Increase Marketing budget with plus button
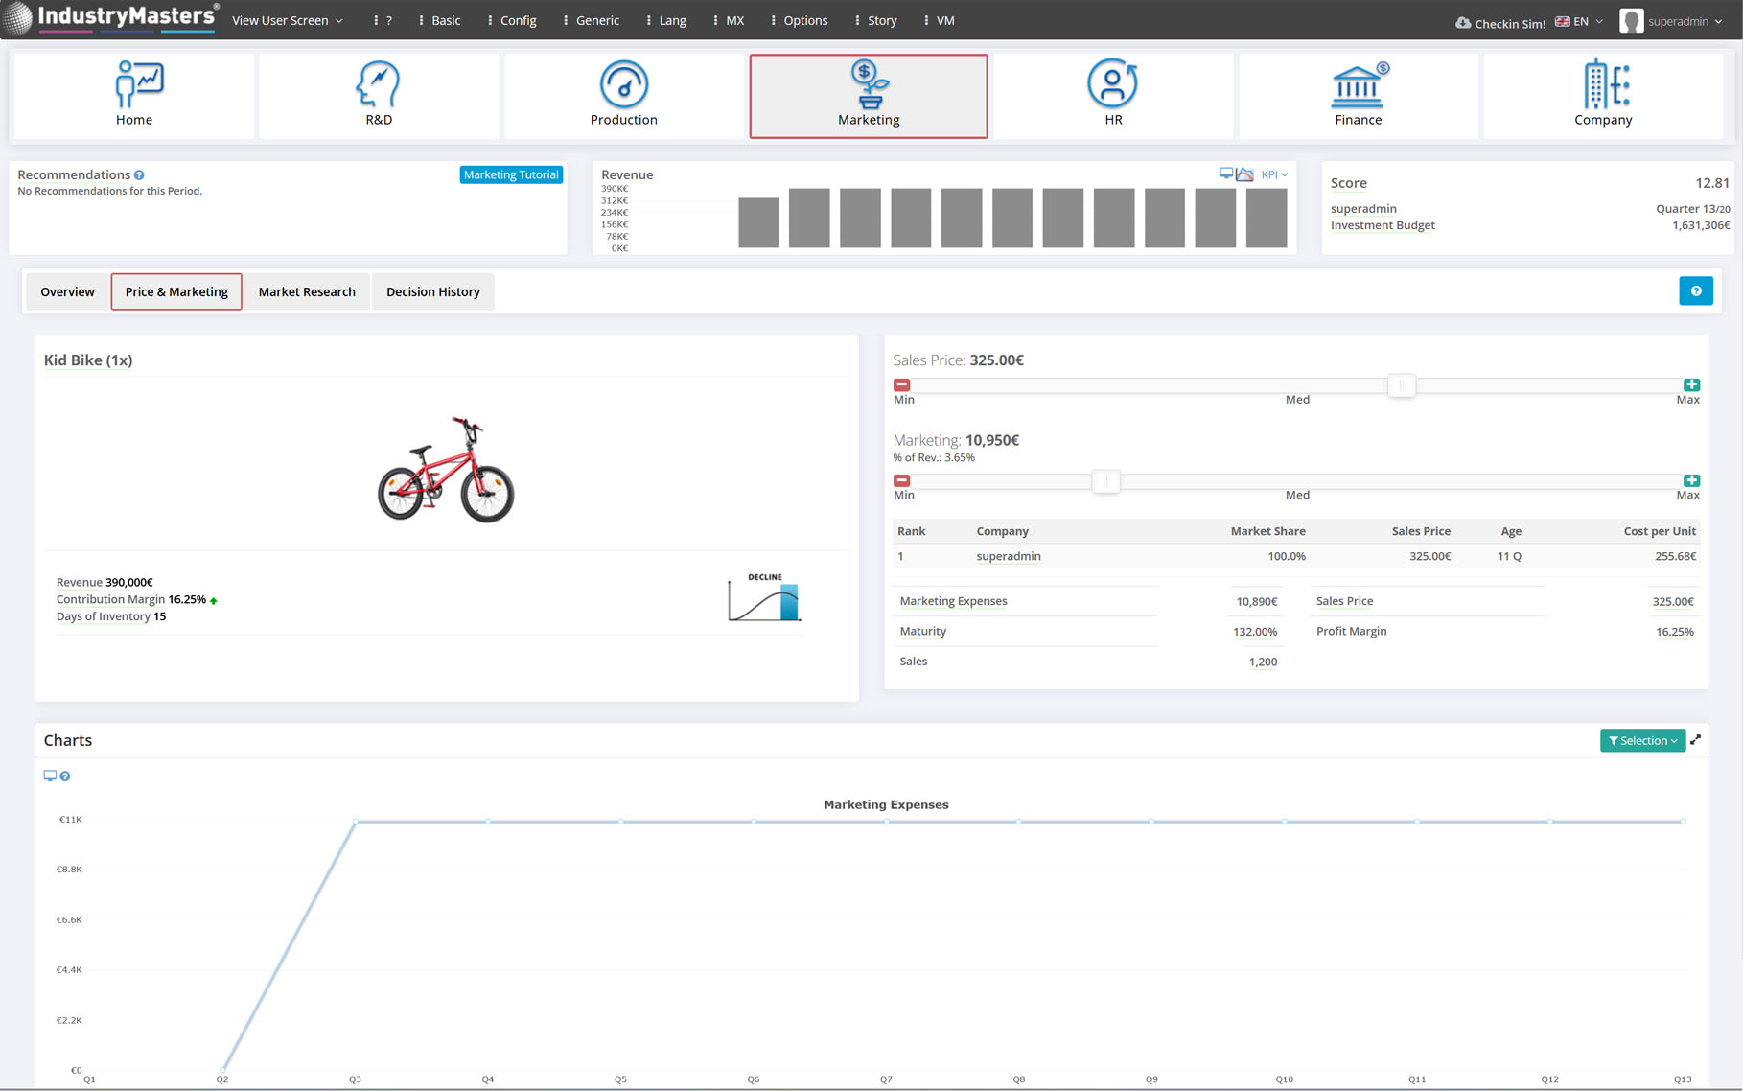The width and height of the screenshot is (1743, 1091). [1691, 480]
